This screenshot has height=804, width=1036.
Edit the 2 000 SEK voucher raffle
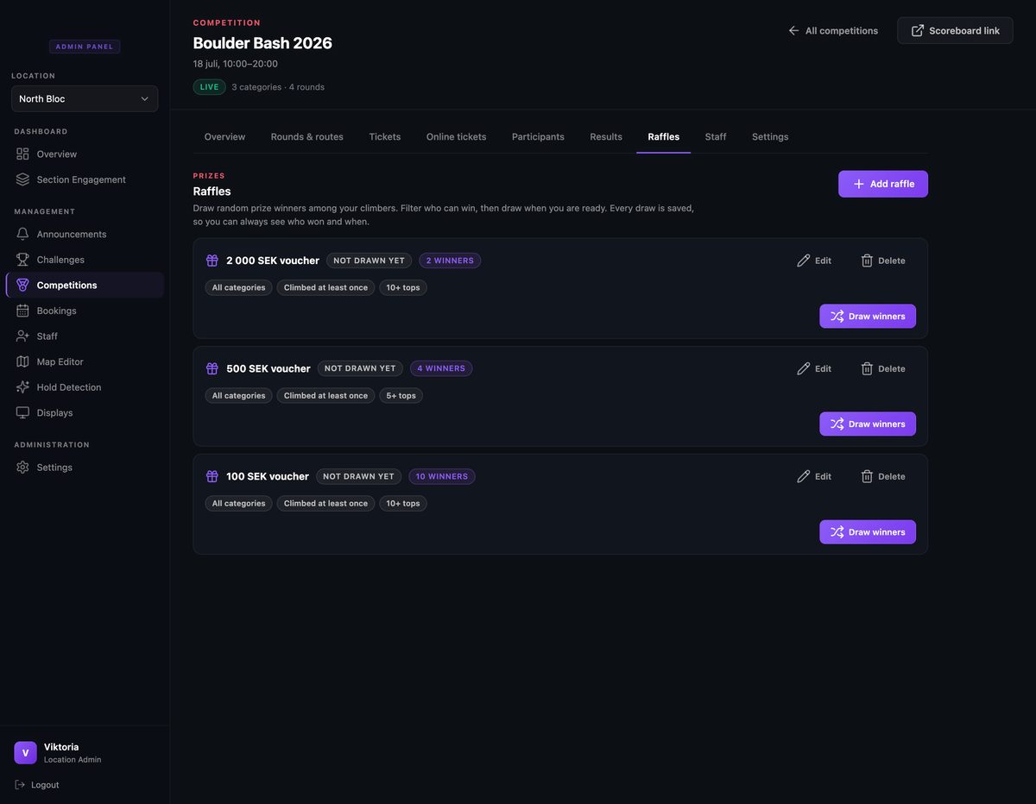[814, 261]
